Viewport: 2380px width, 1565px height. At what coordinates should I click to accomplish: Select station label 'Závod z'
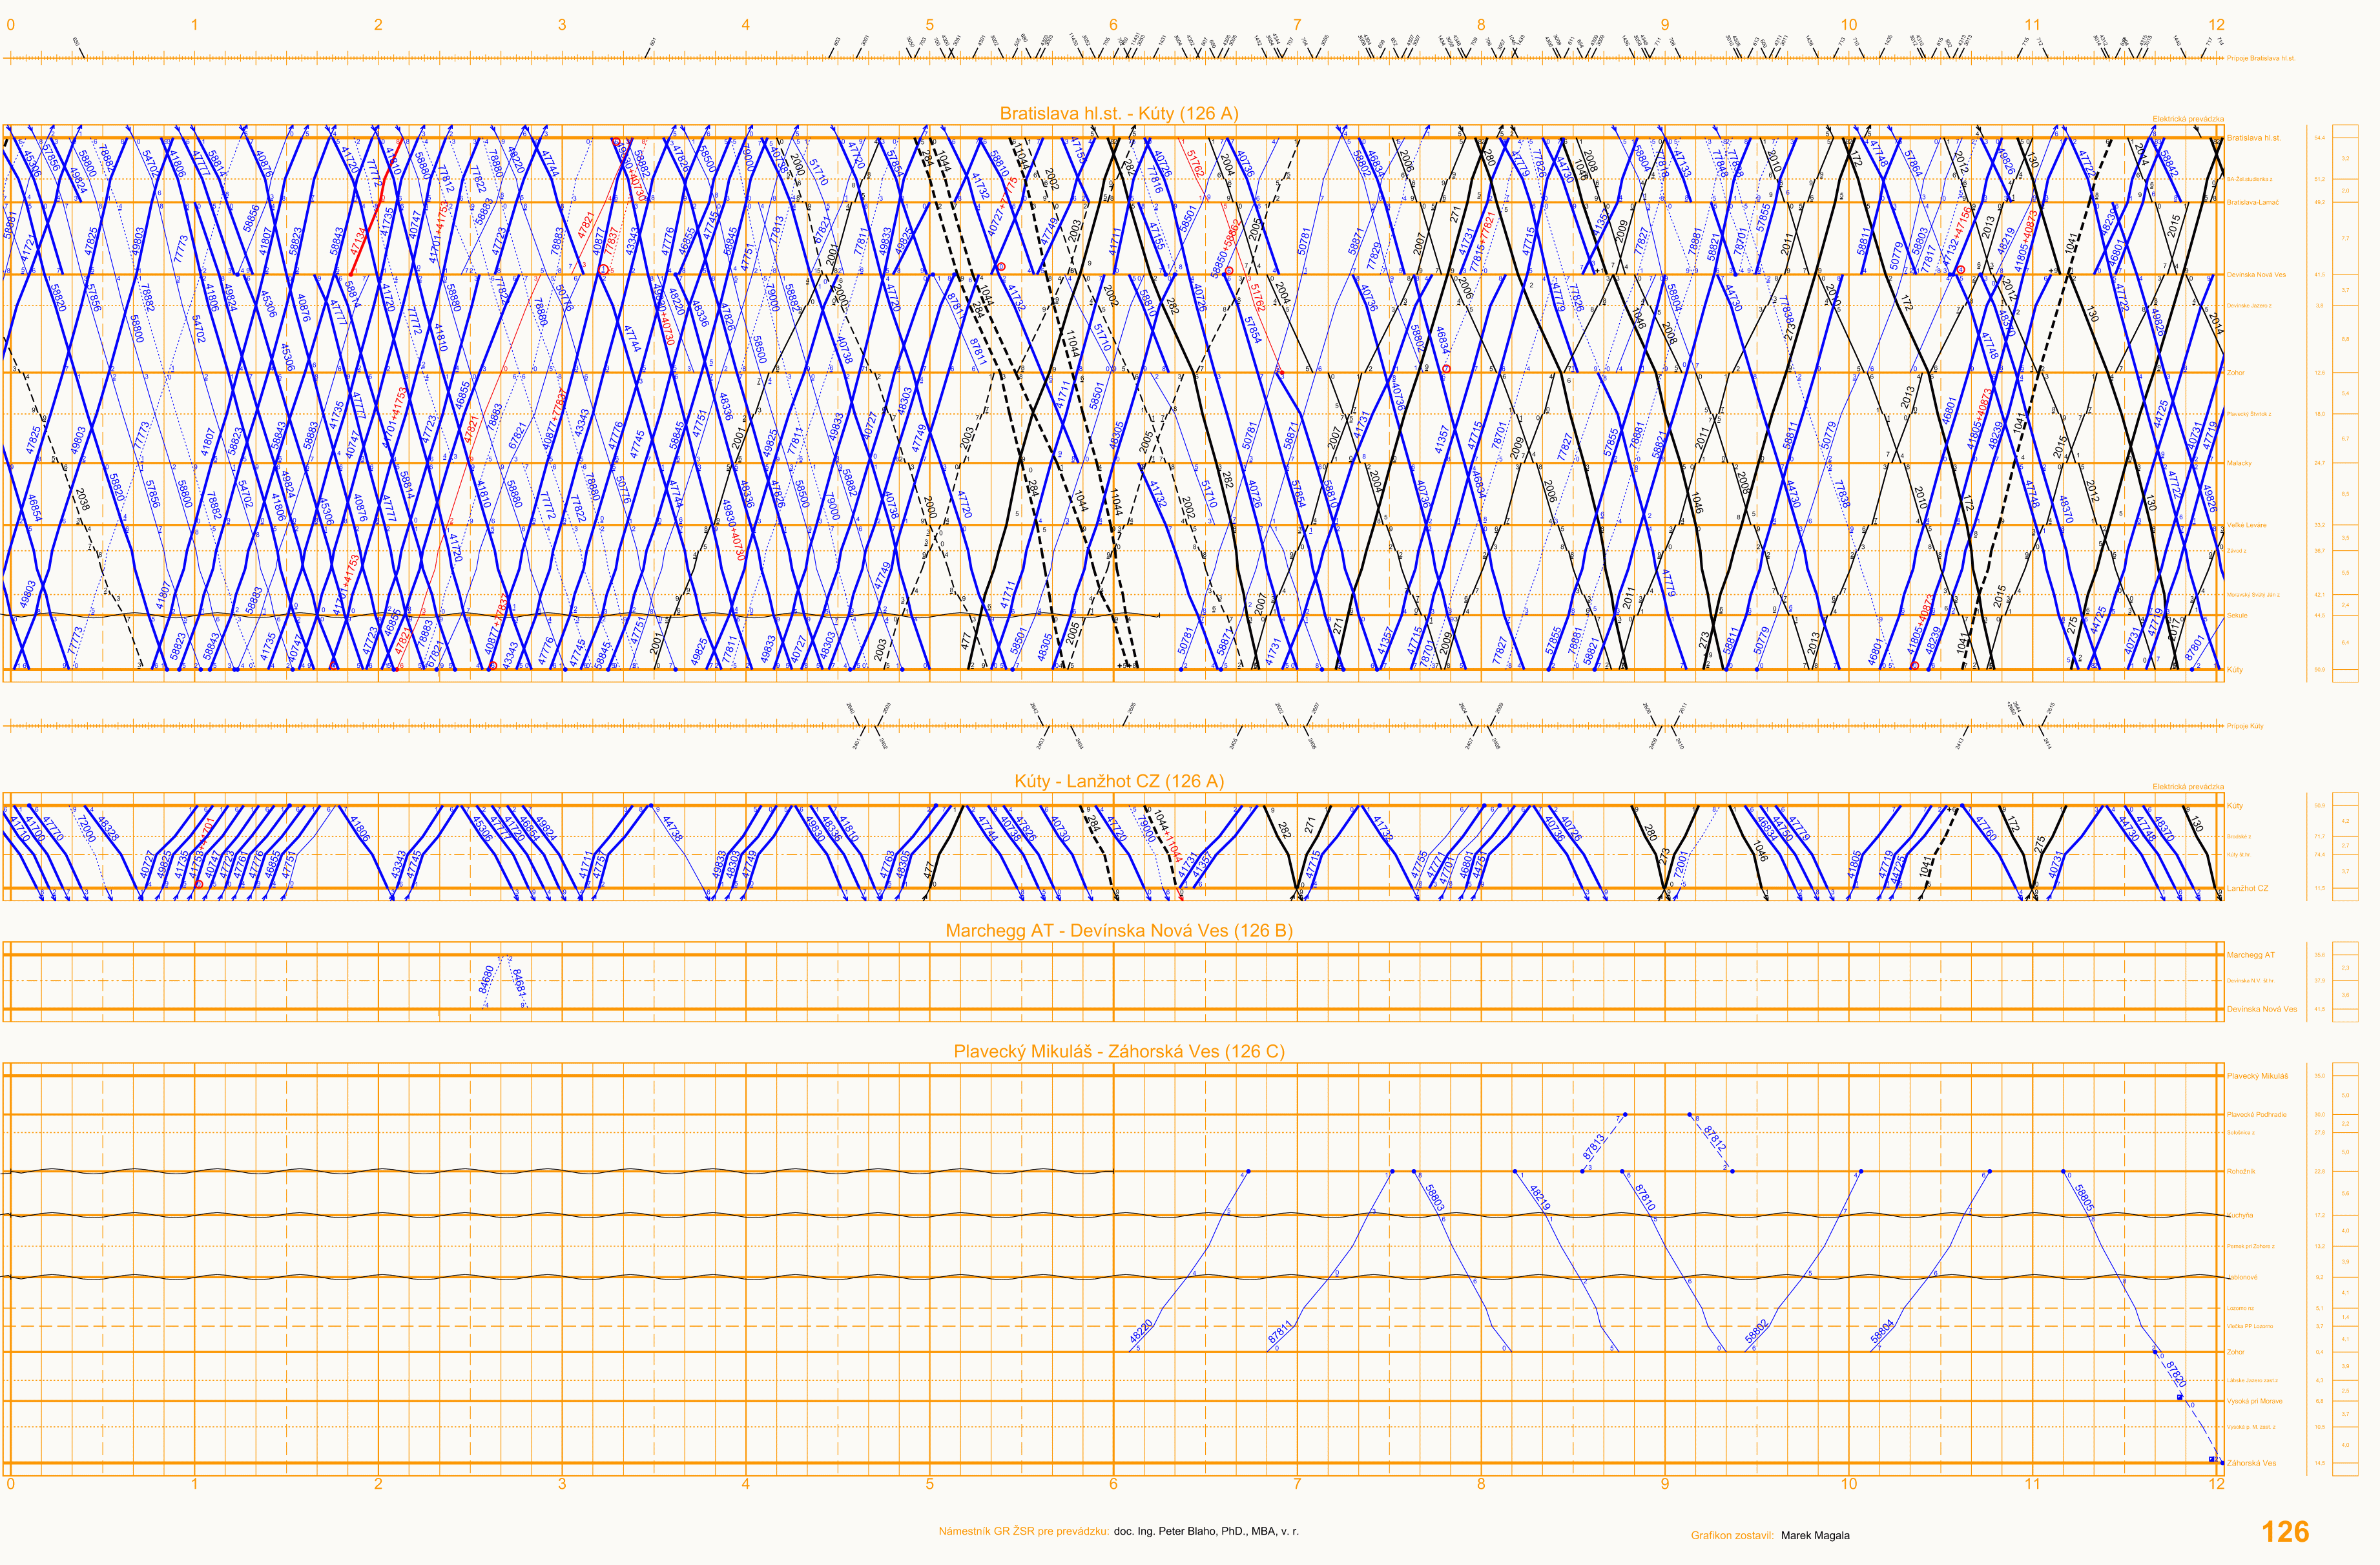[2236, 551]
